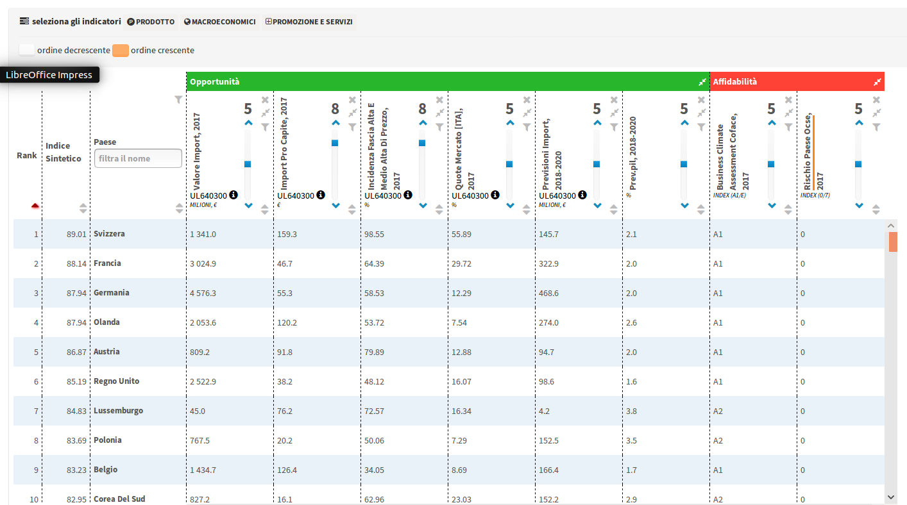Collapse the Valore Import 2017 column

pyautogui.click(x=265, y=113)
